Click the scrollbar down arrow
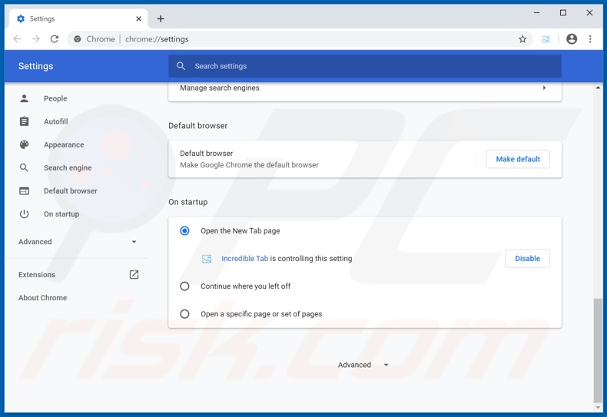 [598, 407]
